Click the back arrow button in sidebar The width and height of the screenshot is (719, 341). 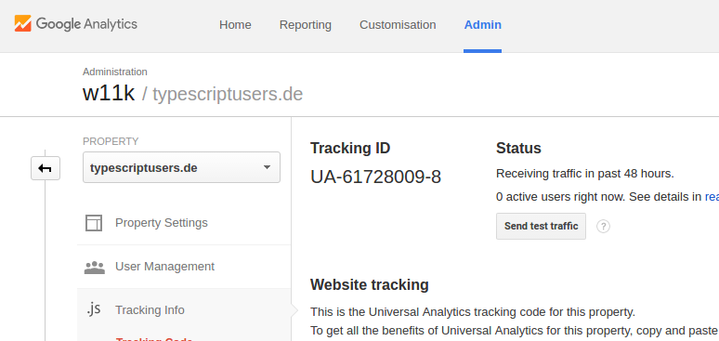click(46, 168)
